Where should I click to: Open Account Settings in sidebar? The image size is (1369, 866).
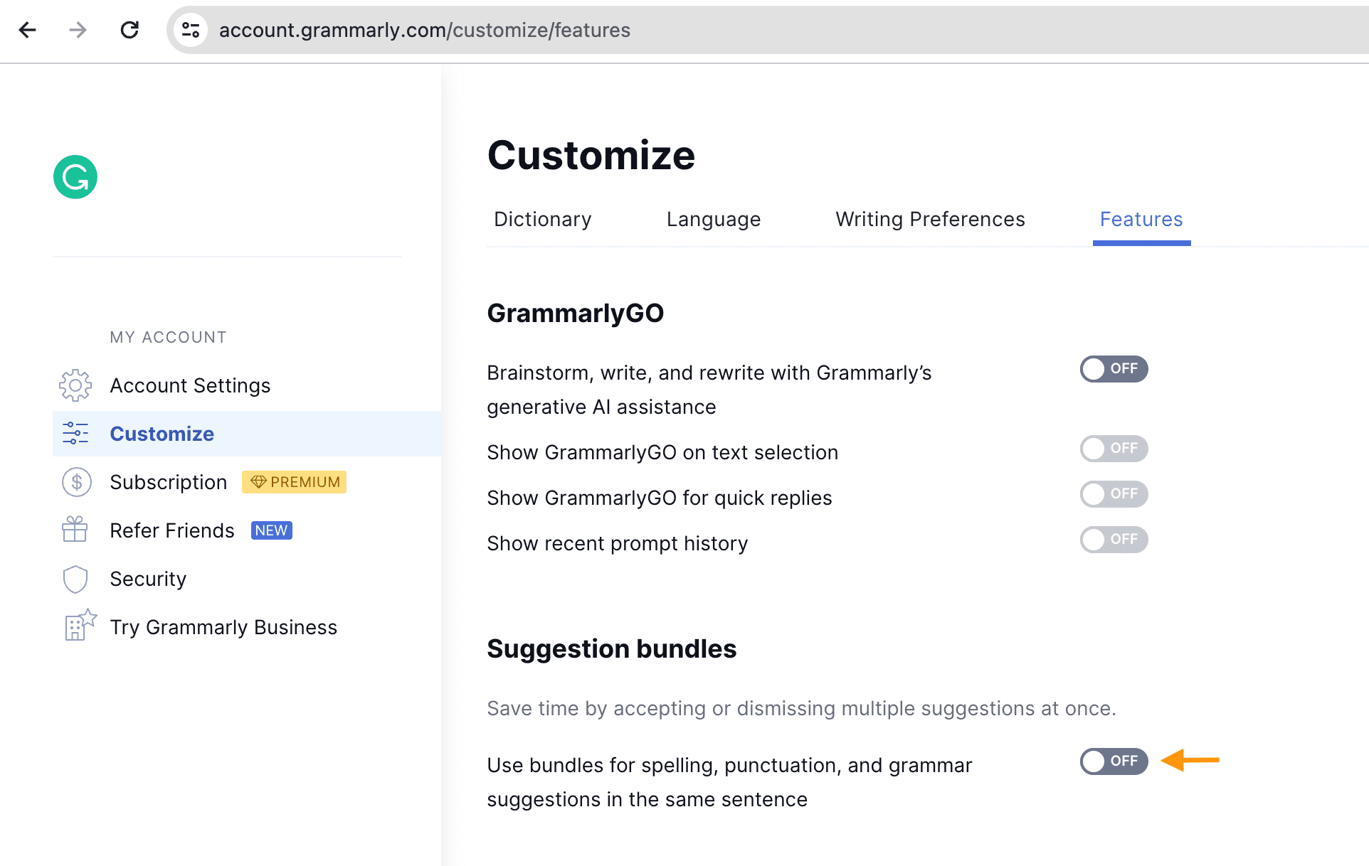point(190,385)
